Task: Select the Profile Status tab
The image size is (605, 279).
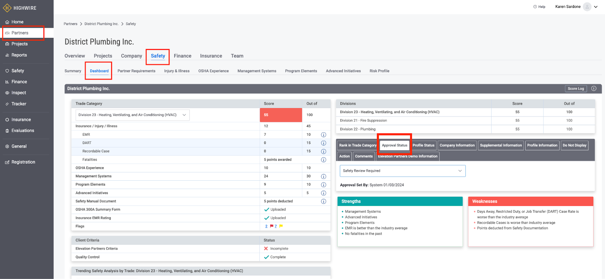Action: pyautogui.click(x=423, y=145)
